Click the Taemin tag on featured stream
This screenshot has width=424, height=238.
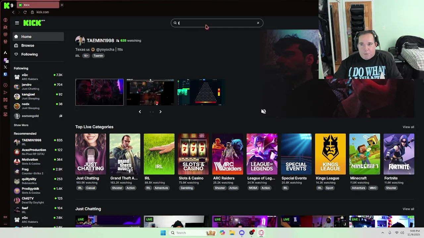[x=98, y=56]
